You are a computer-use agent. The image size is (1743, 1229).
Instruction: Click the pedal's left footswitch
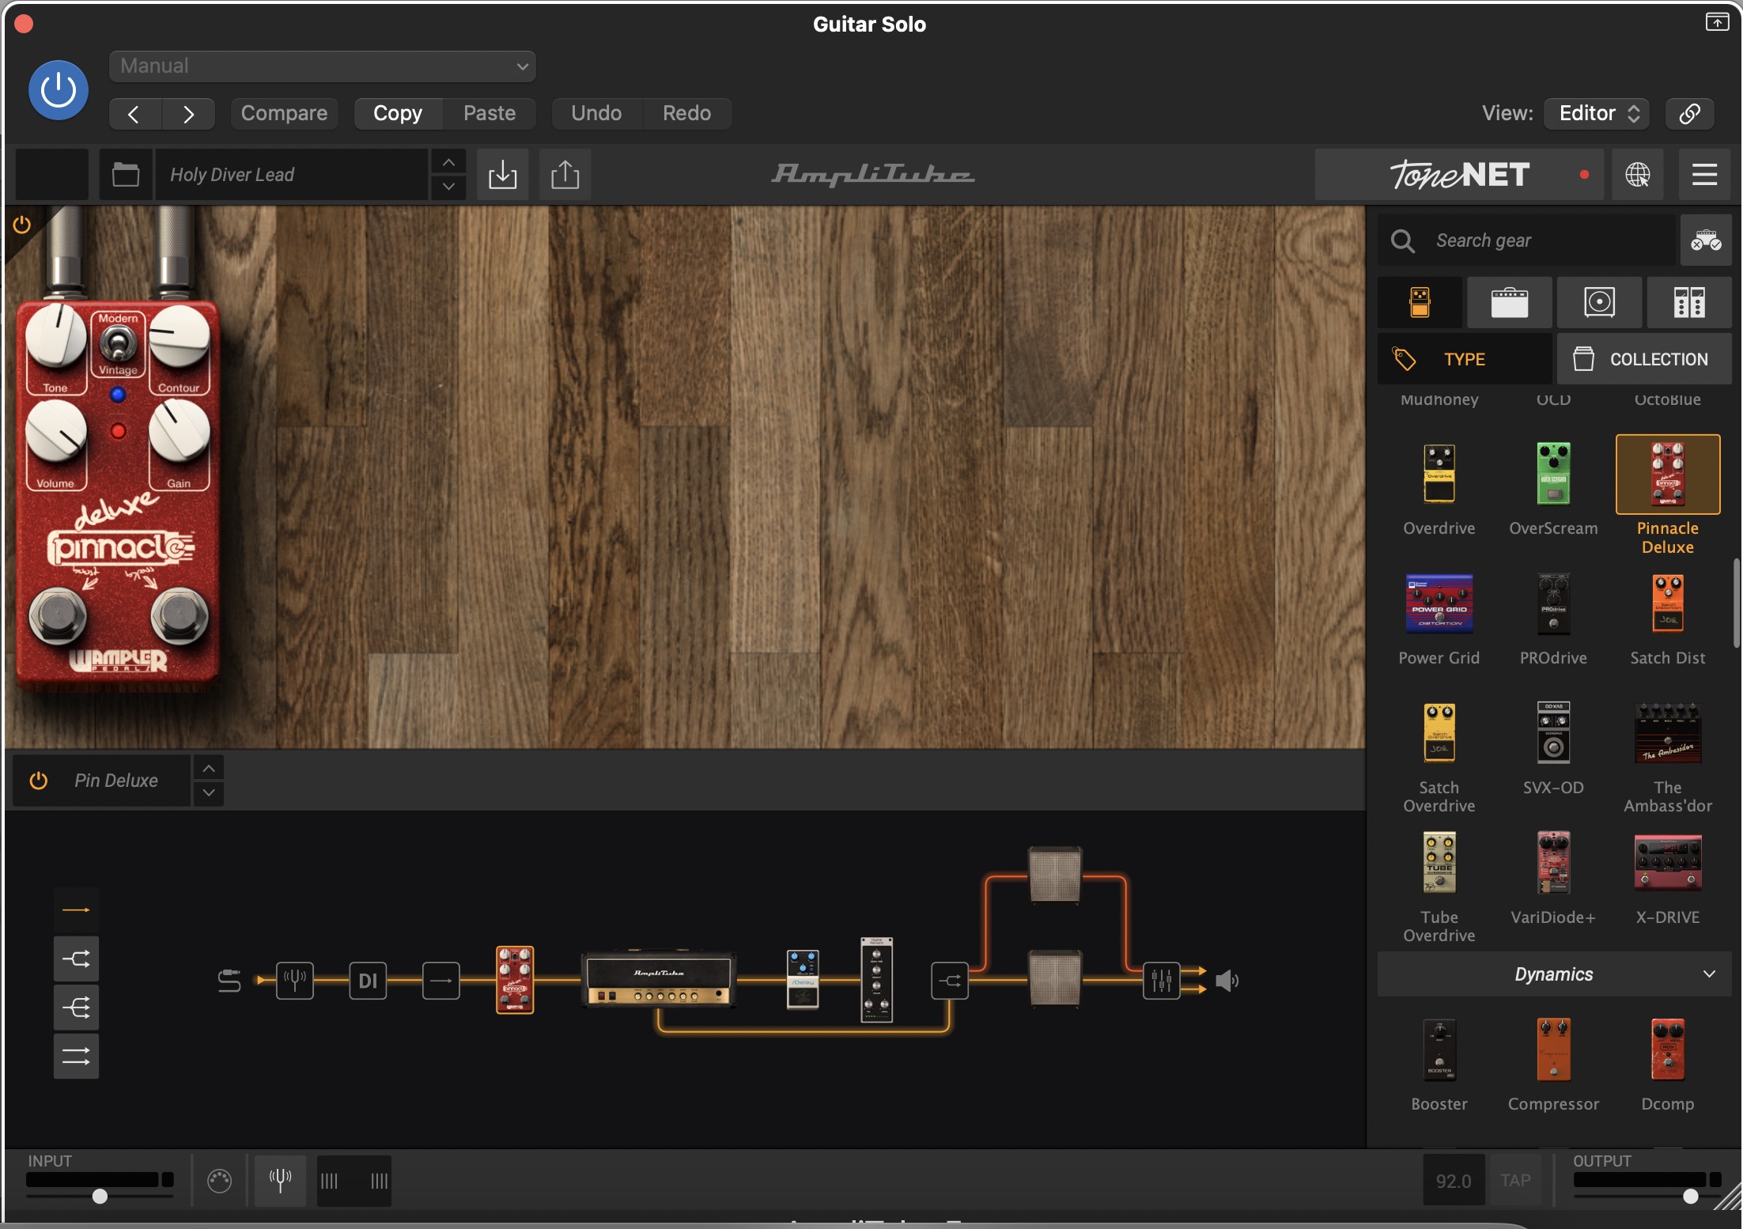click(x=56, y=616)
